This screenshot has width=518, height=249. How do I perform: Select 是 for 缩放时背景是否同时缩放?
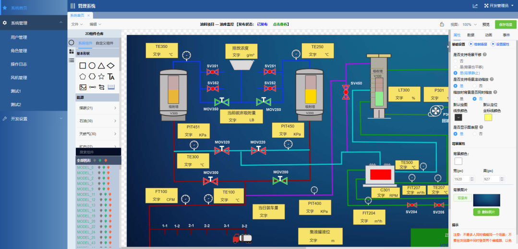pyautogui.click(x=456, y=99)
